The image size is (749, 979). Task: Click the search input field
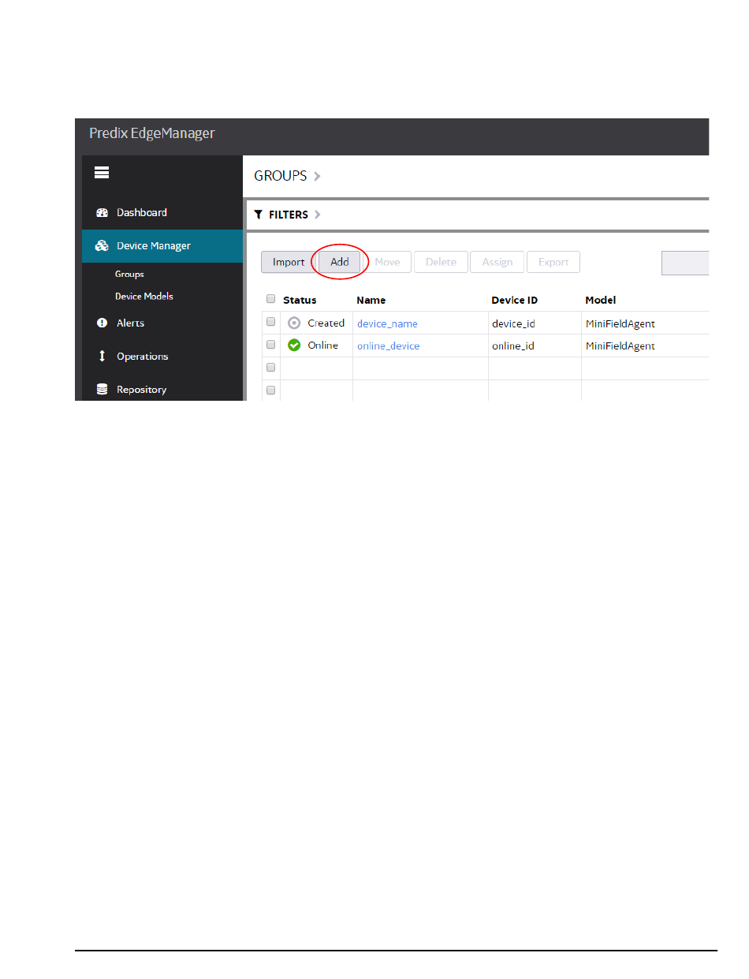click(x=685, y=263)
